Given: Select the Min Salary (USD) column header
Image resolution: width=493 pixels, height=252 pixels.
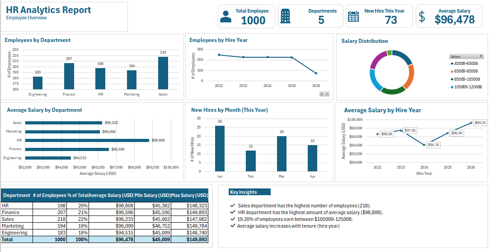Looking at the screenshot, I should tap(152, 195).
